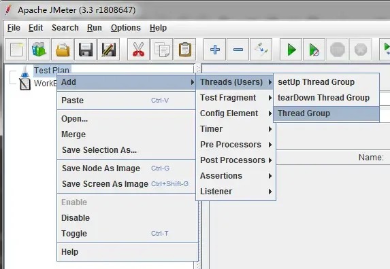Select the Test Plan tree node

[52, 71]
